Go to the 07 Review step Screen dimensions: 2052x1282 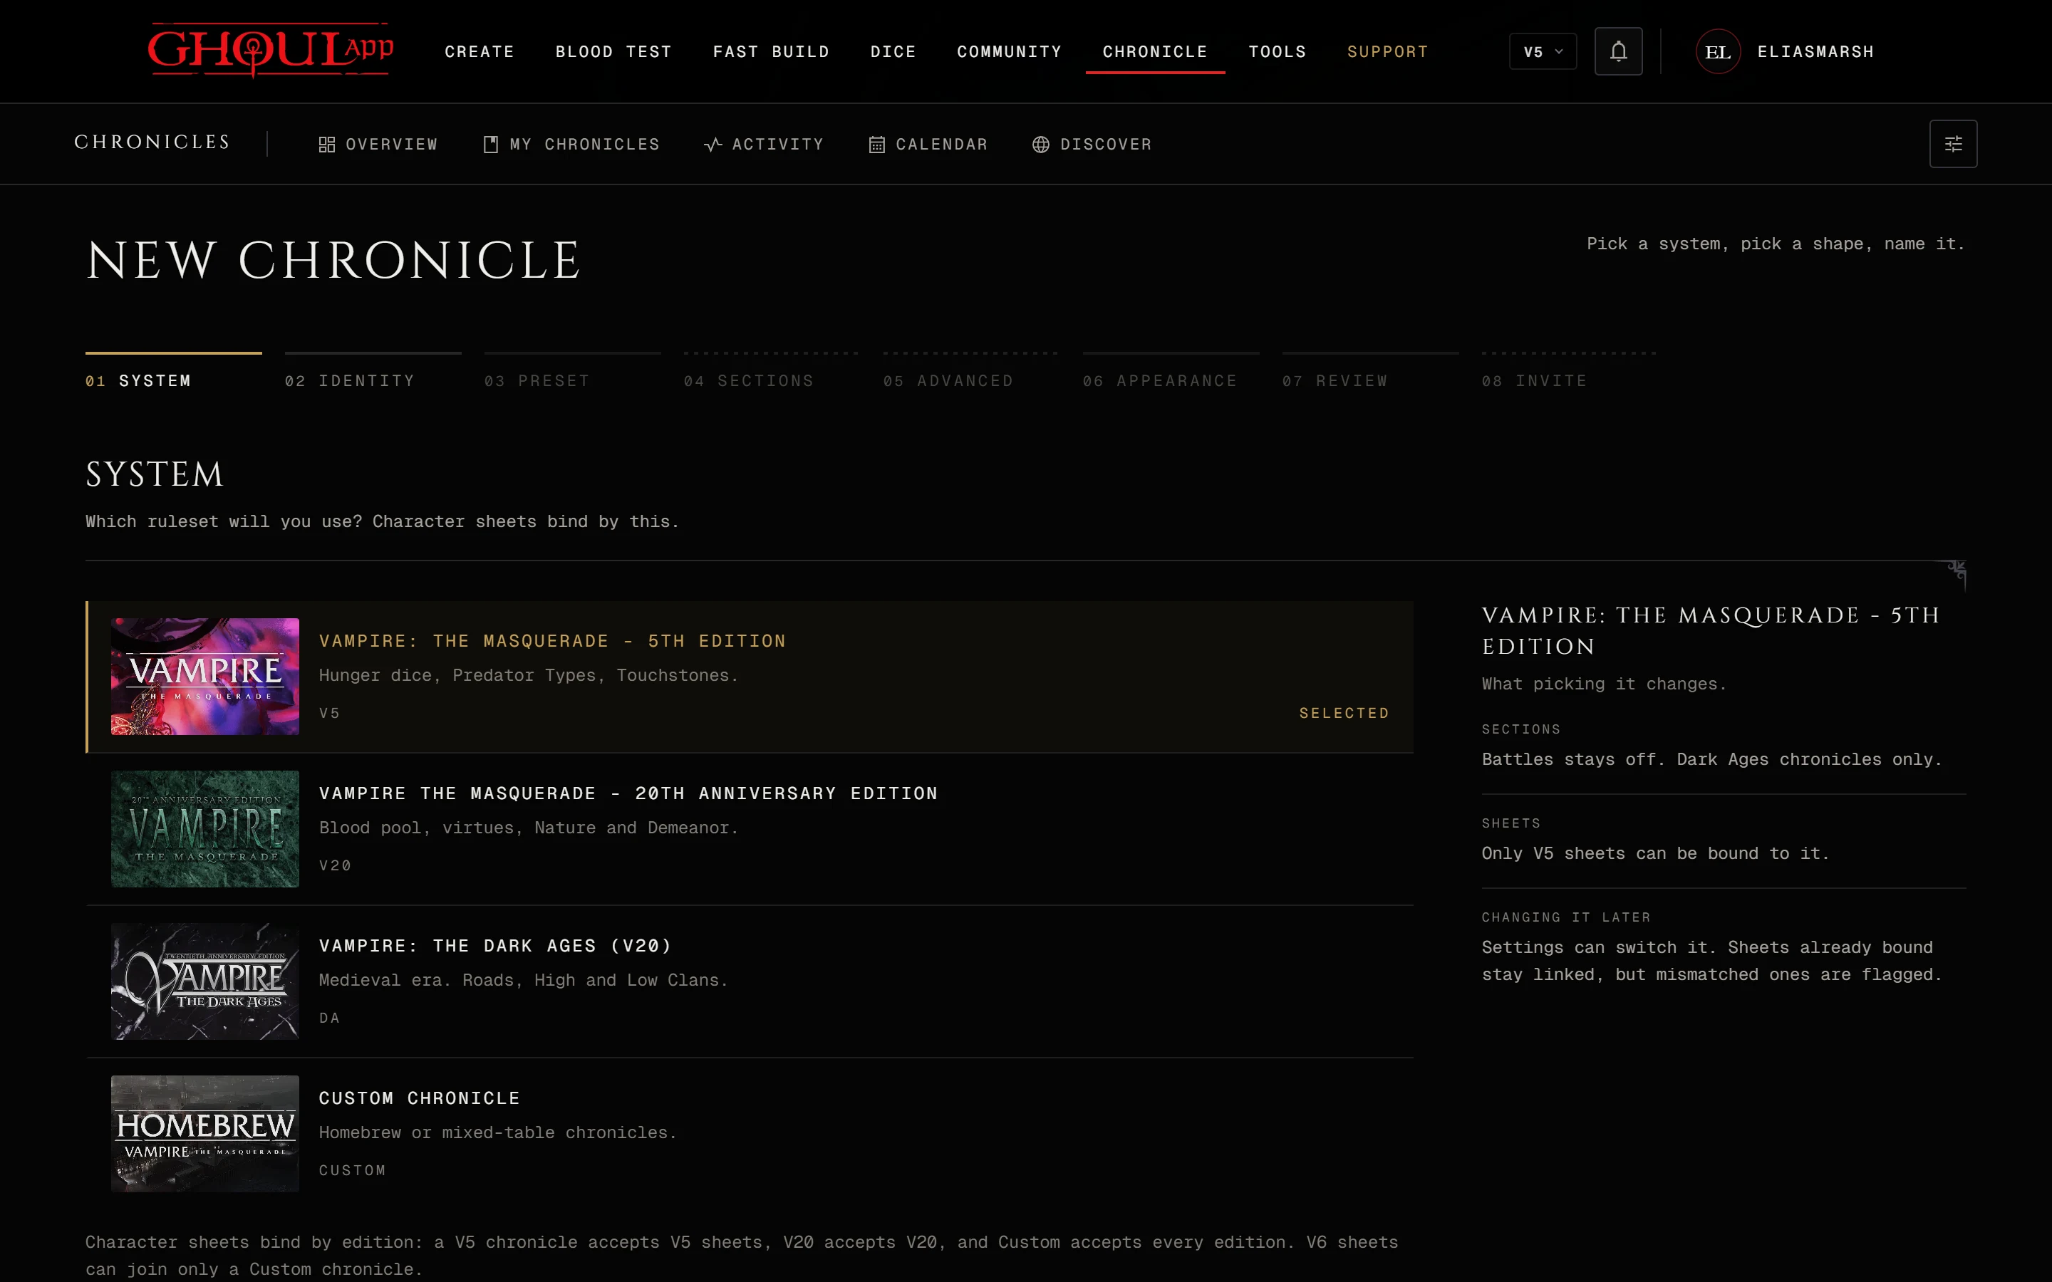[x=1370, y=371]
